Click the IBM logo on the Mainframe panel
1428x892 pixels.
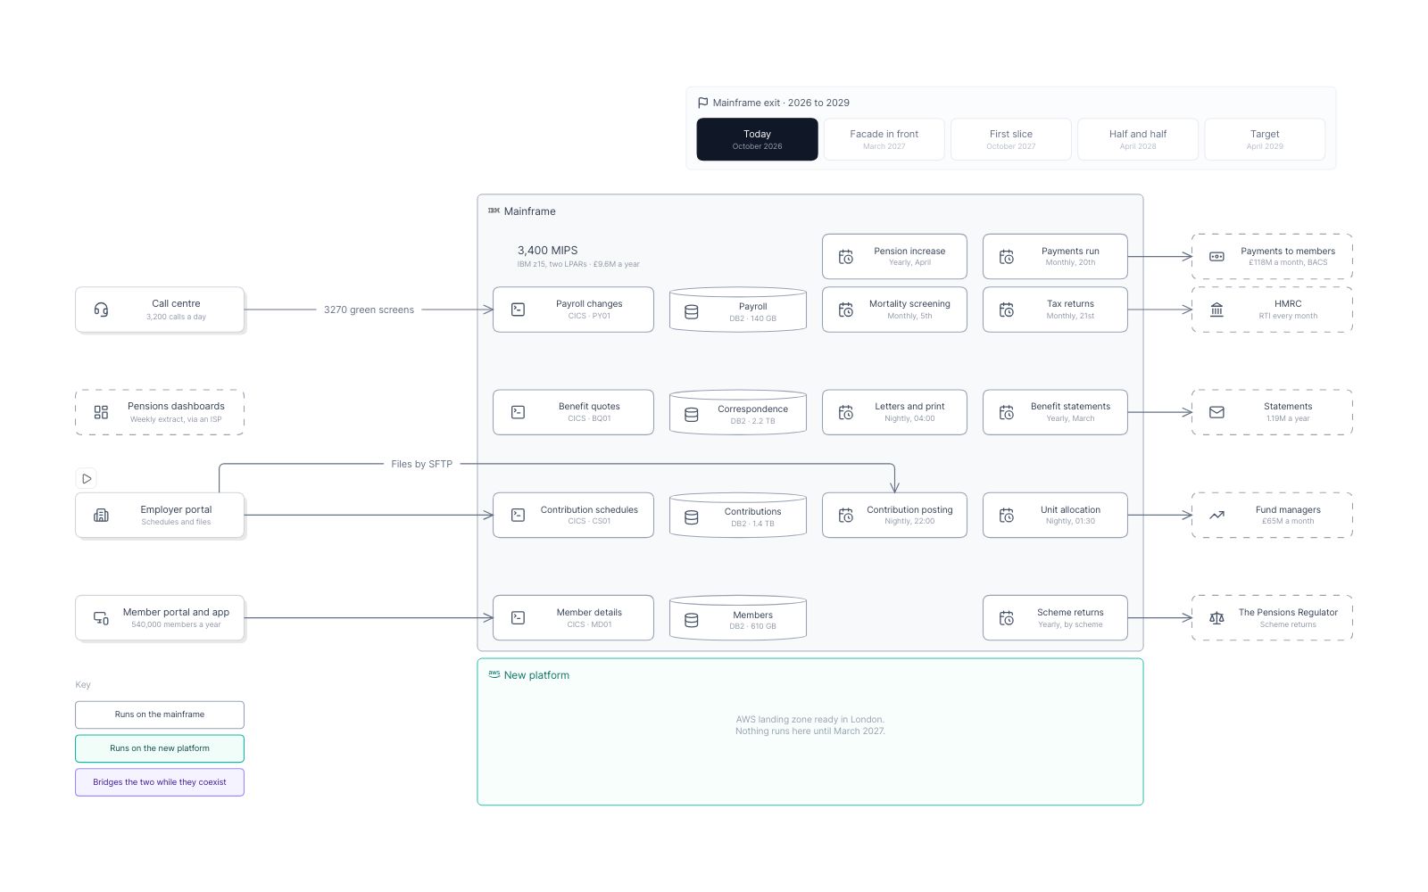pos(494,211)
